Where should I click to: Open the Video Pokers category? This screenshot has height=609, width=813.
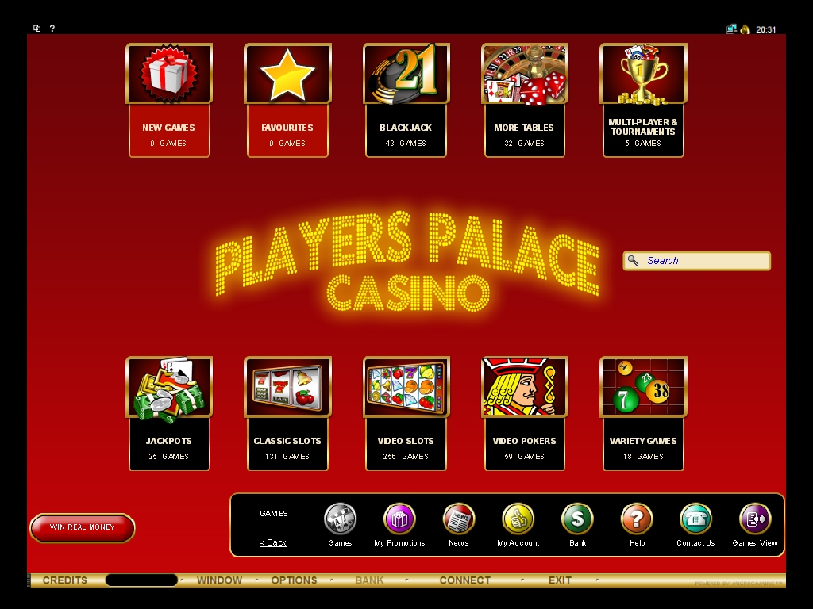524,413
